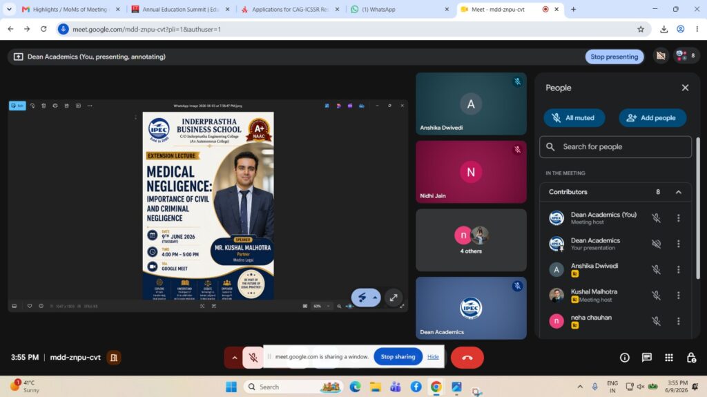The image size is (707, 397).
Task: Collapse the Contributors list
Action: 678,192
